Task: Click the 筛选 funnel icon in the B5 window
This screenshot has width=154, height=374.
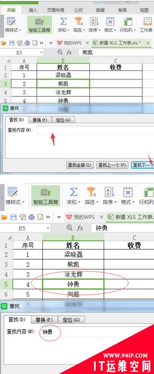Action: pyautogui.click(x=91, y=192)
